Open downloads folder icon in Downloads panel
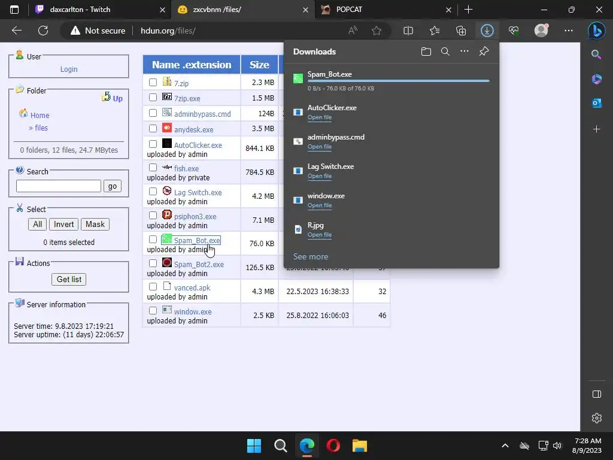613x460 pixels. tap(426, 52)
